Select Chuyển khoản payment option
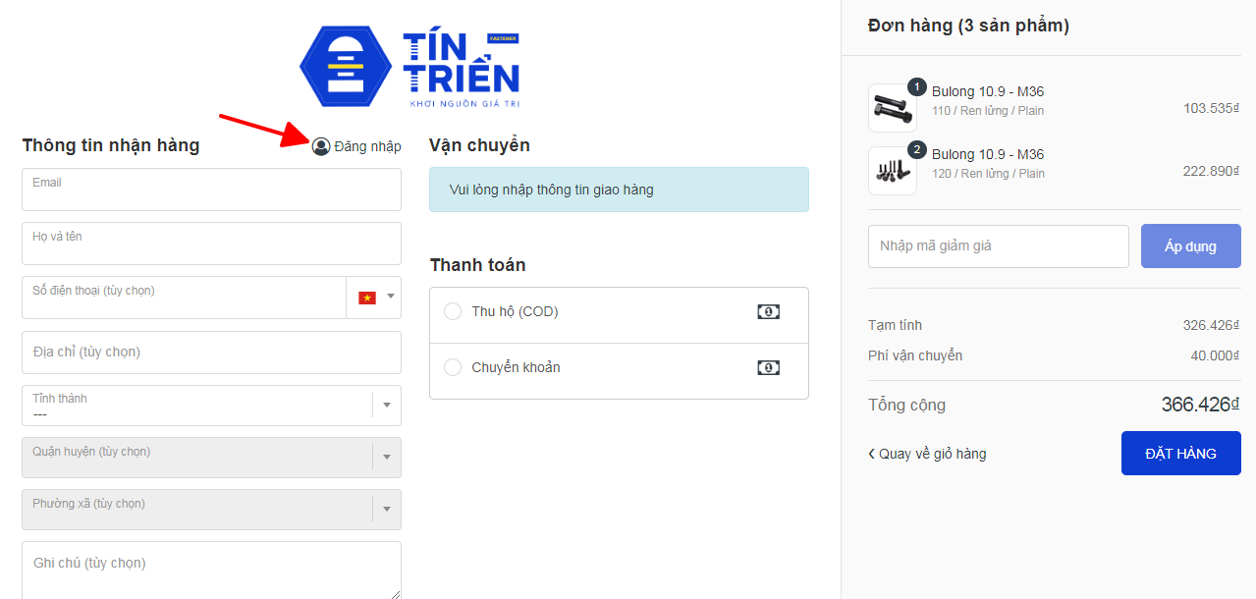 click(453, 367)
